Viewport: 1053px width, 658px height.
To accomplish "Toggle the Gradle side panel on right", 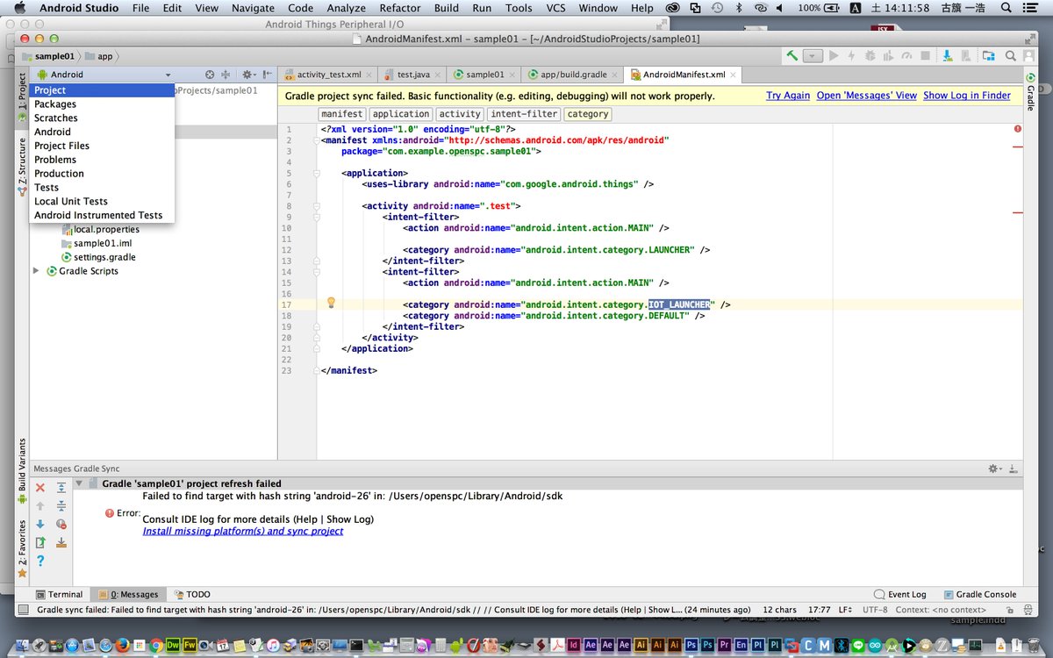I will pos(1030,91).
